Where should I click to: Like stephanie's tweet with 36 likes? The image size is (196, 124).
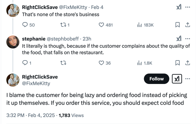tap(101, 63)
